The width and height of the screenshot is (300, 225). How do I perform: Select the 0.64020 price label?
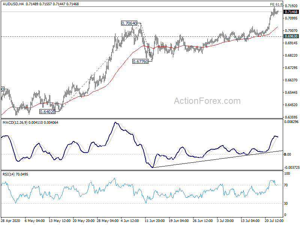[x=48, y=111]
